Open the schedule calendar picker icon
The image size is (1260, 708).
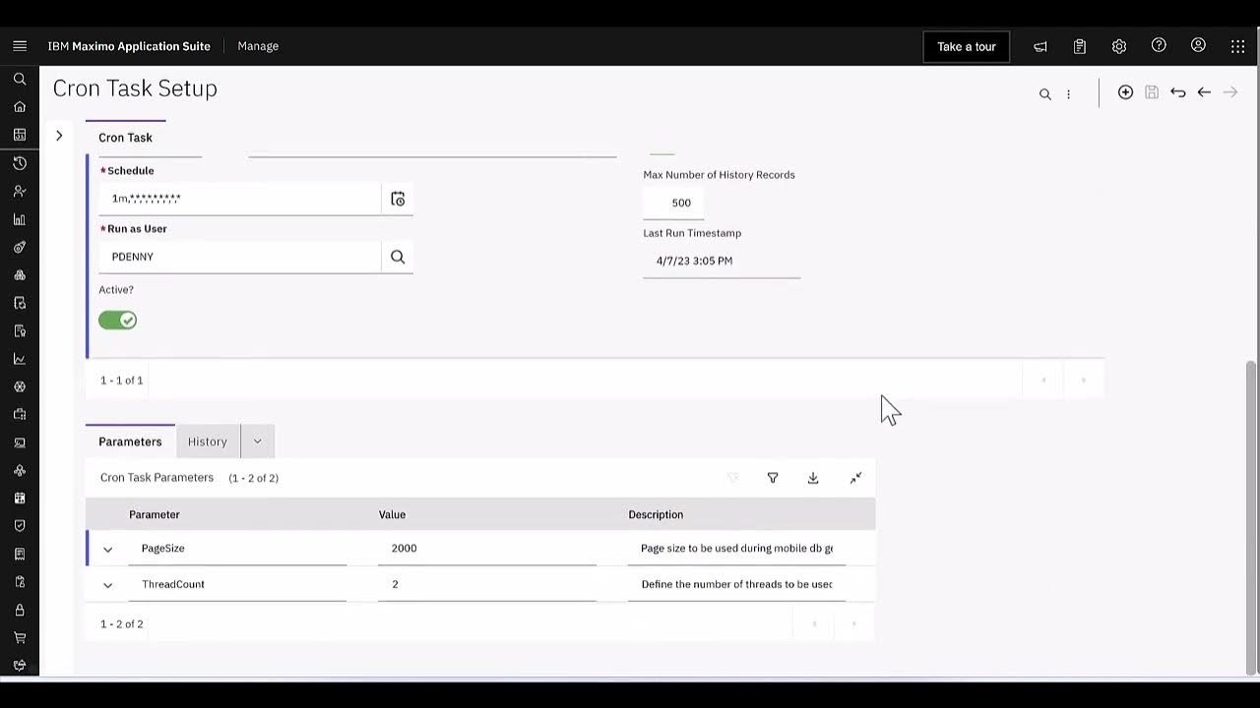pos(398,199)
